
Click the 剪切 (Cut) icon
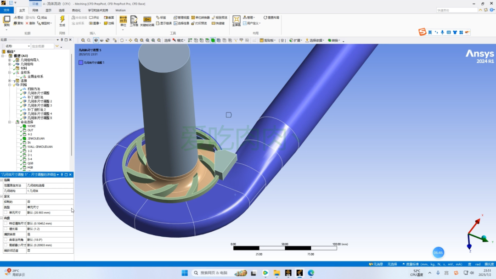point(18,18)
